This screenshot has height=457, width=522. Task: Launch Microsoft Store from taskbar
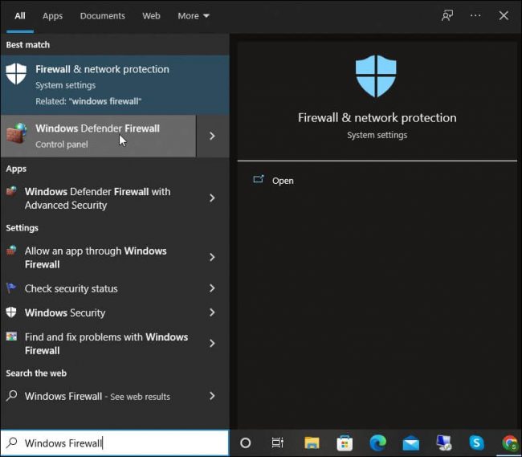345,443
